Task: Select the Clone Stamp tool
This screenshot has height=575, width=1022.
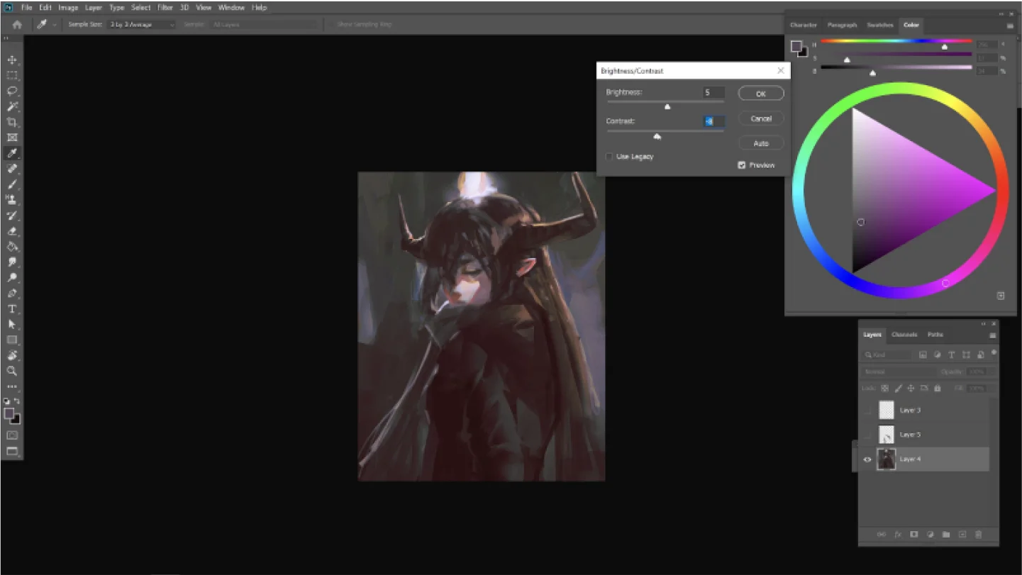Action: (x=12, y=200)
